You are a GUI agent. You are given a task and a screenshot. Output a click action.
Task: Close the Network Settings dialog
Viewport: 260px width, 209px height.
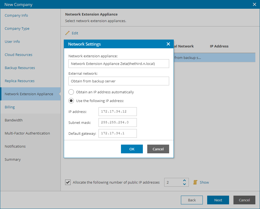168,44
